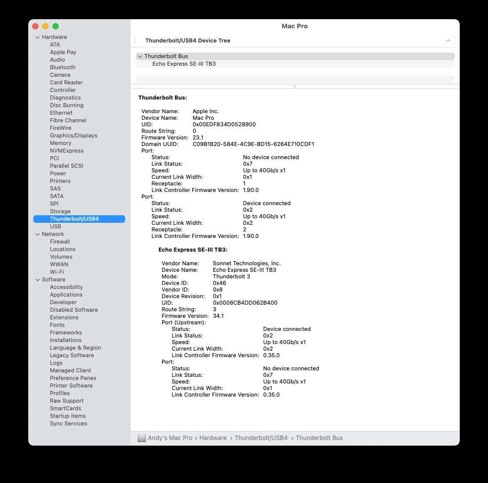The height and width of the screenshot is (483, 488).
Task: Select Ethernet in the Hardware list
Action: (61, 113)
